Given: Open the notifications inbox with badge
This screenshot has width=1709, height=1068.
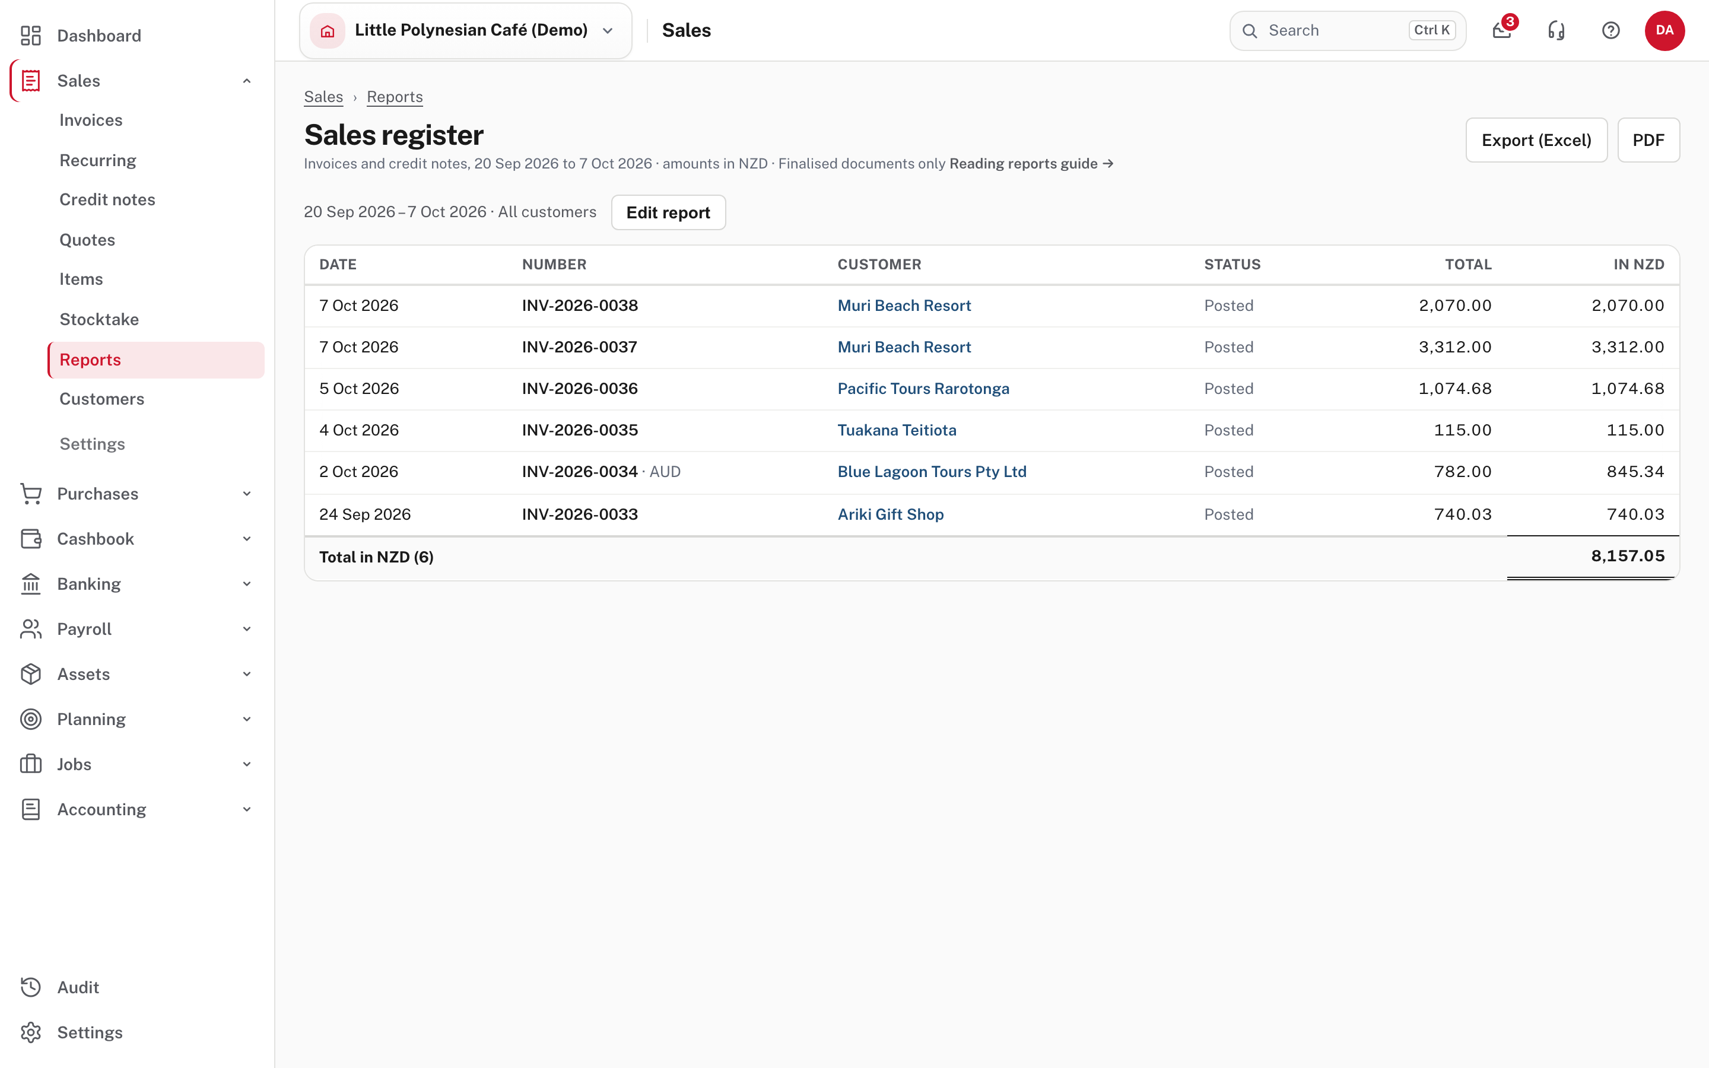Looking at the screenshot, I should 1502,30.
